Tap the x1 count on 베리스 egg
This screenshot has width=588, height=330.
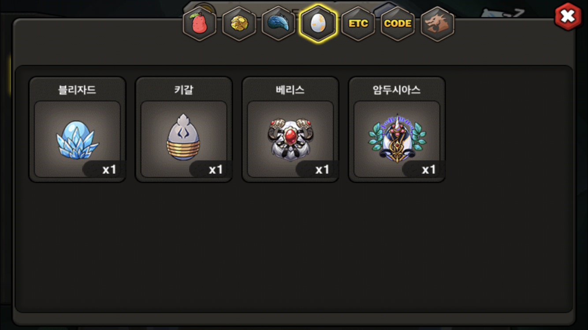(322, 169)
